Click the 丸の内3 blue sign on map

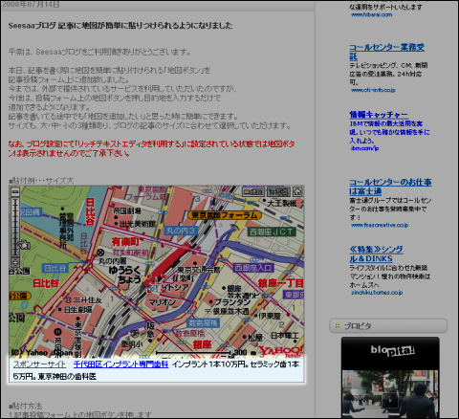click(x=181, y=231)
